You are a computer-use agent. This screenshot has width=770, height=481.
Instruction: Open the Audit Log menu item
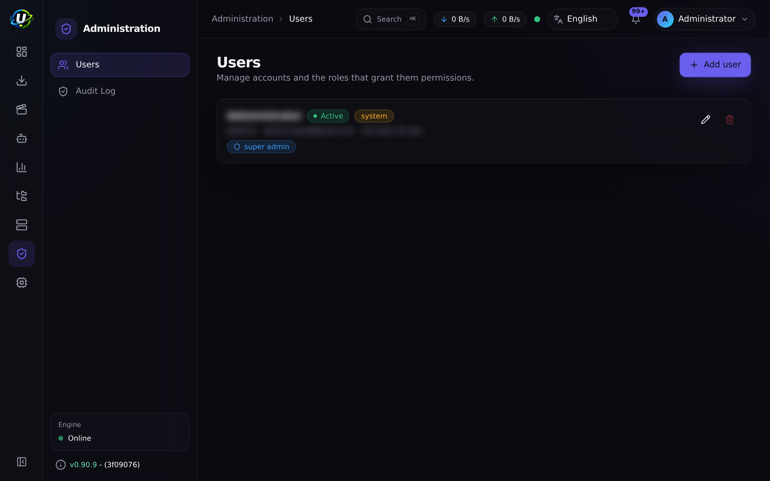[x=120, y=91]
